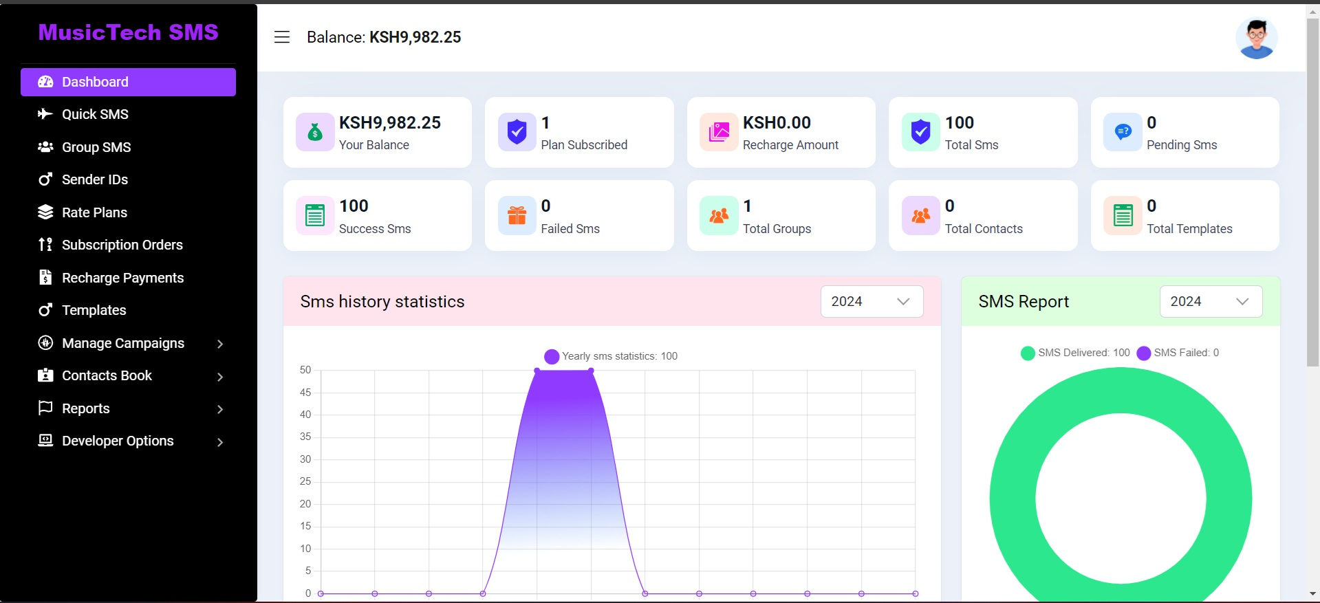Click the hamburger menu icon
The image size is (1320, 603).
pos(282,37)
